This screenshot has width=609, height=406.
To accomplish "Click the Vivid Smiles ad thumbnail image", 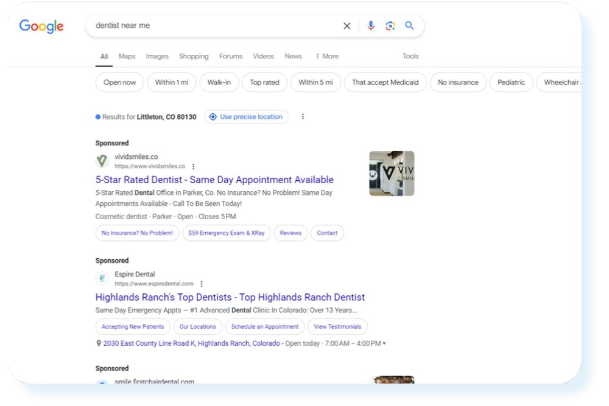I will click(x=392, y=173).
